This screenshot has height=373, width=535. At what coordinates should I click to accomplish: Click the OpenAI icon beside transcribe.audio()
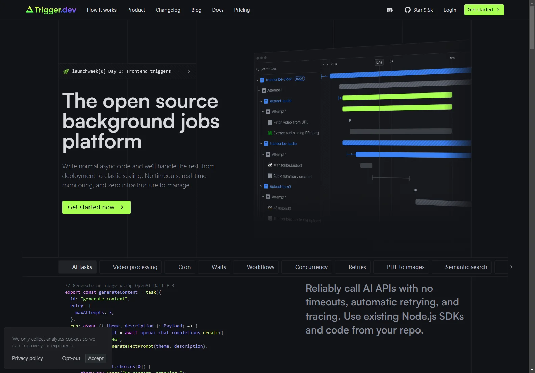(x=270, y=165)
